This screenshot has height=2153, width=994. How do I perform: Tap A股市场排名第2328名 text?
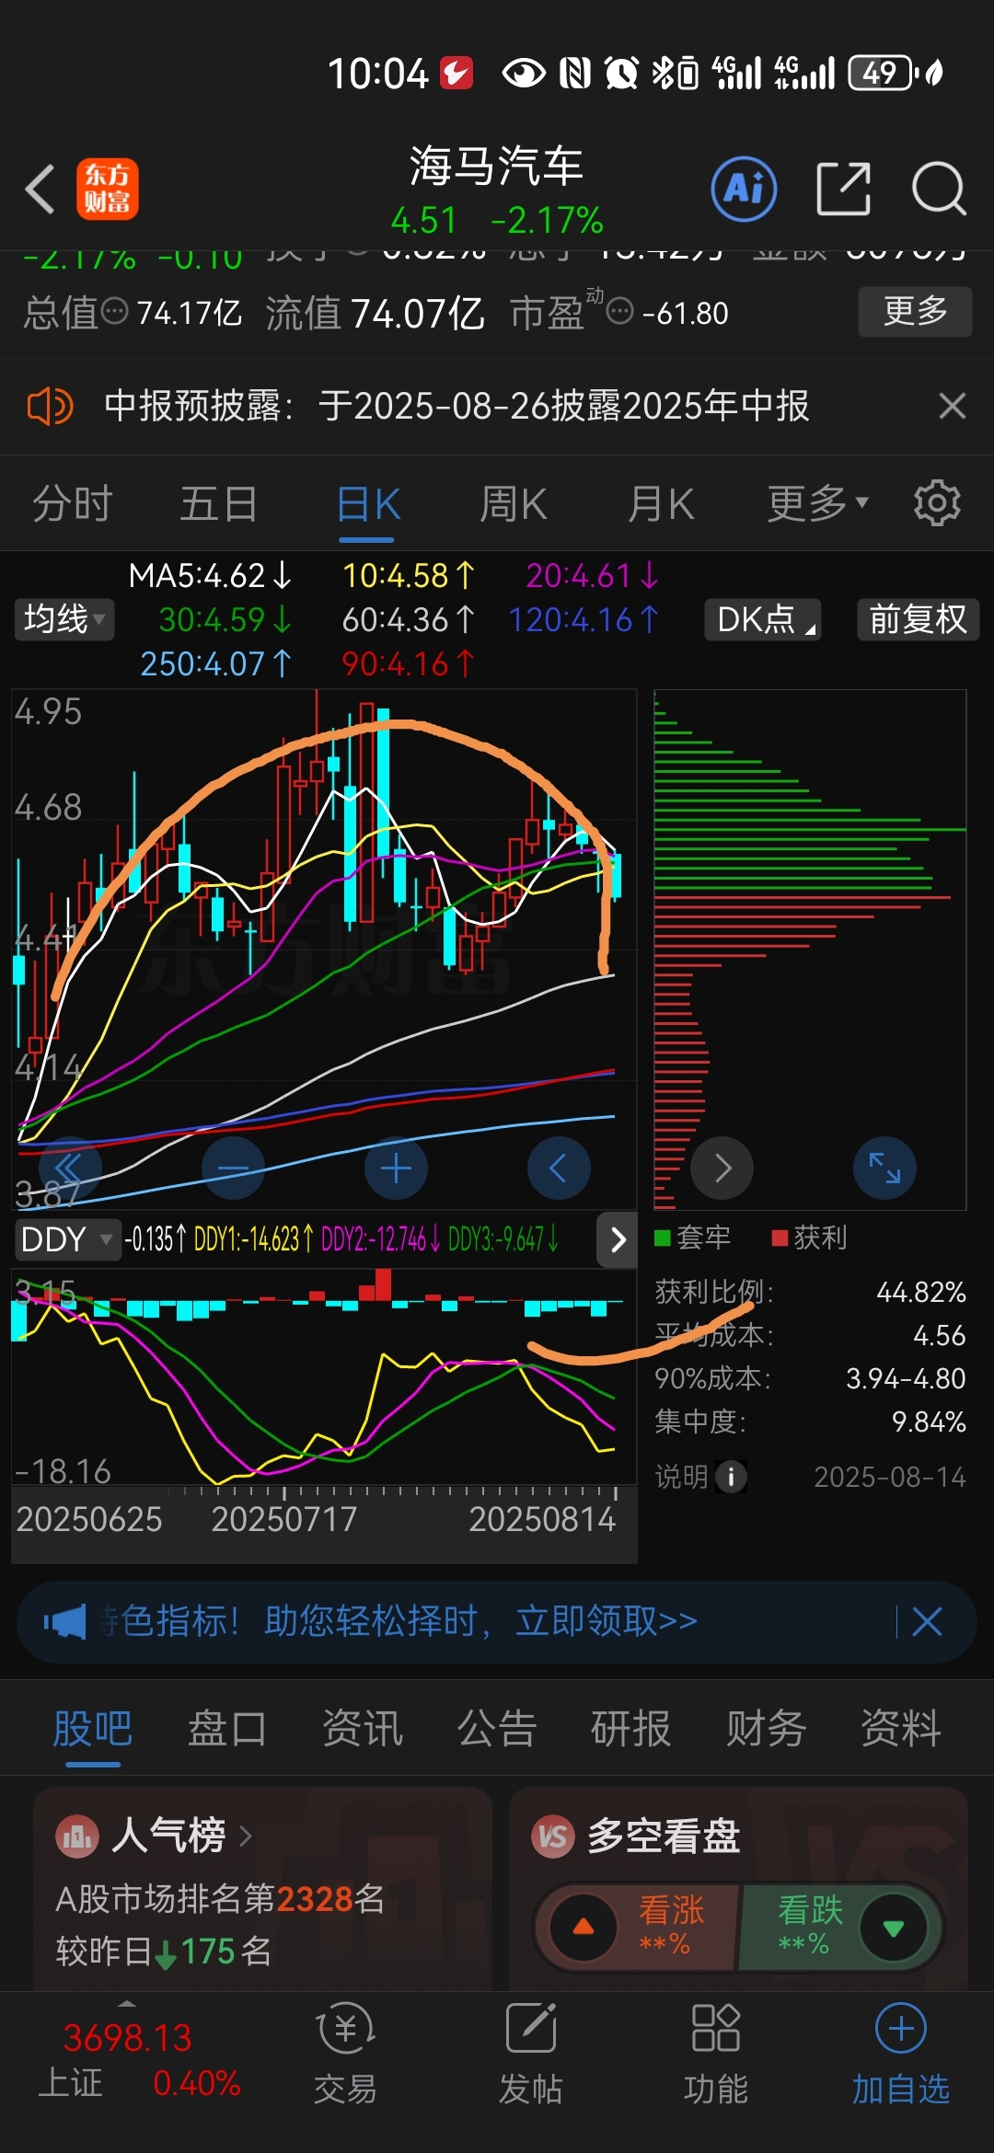(x=220, y=1898)
